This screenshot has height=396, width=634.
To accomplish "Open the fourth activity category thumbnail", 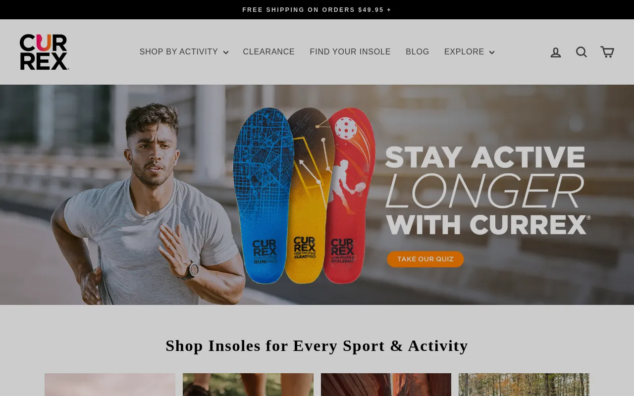I will point(524,385).
